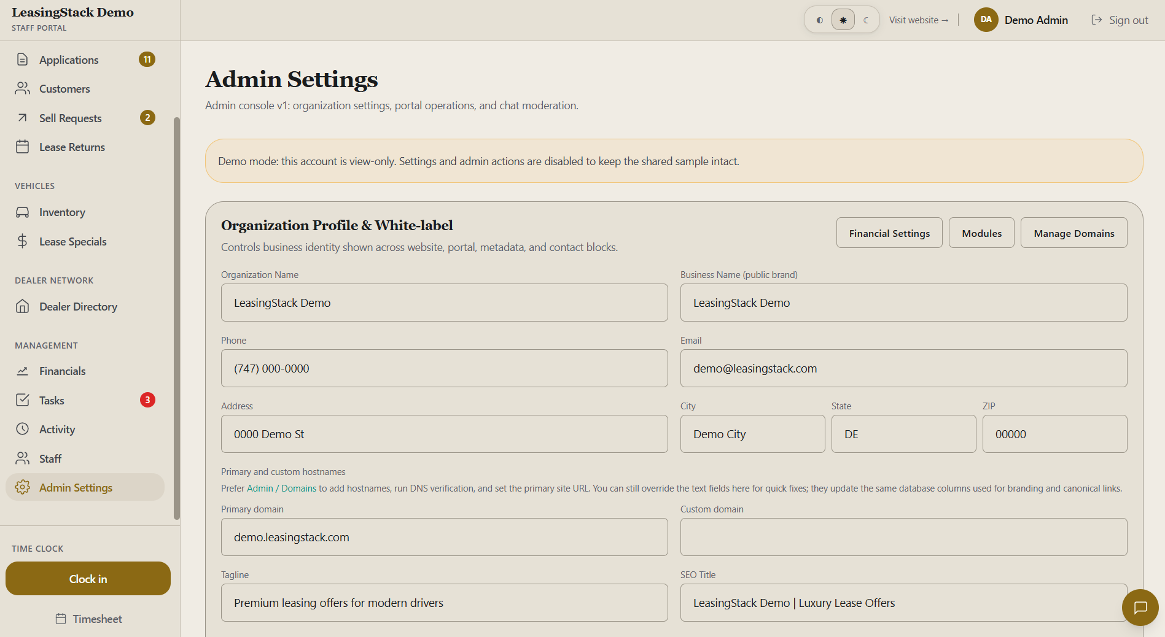Click the Organization Profile & White-label heading

337,225
